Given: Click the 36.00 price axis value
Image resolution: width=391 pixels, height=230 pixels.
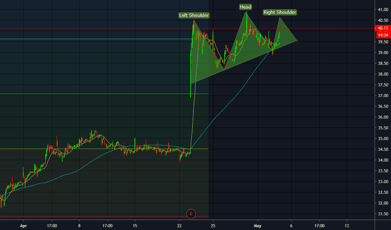Looking at the screenshot, I should (x=383, y=117).
